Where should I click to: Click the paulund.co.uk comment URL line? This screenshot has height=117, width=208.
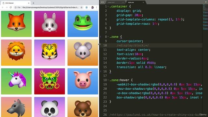click(x=156, y=115)
